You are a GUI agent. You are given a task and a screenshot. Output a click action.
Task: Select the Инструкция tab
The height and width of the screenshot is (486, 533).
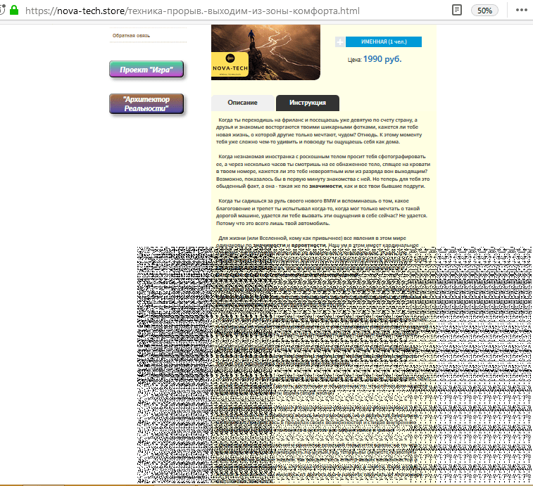pyautogui.click(x=308, y=103)
